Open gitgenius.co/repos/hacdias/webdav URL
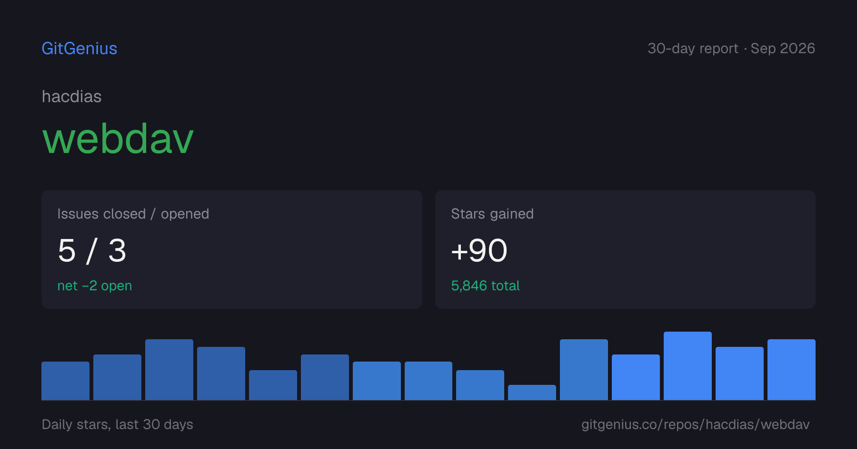 695,424
